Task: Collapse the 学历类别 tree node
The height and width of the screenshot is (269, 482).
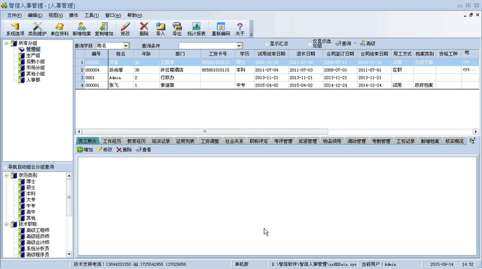Action: coord(6,175)
